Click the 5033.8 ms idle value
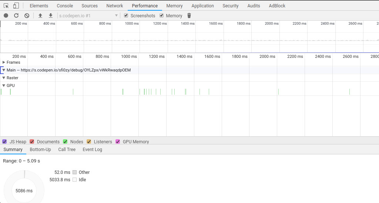Viewport: 379px width, 203px height. point(60,179)
